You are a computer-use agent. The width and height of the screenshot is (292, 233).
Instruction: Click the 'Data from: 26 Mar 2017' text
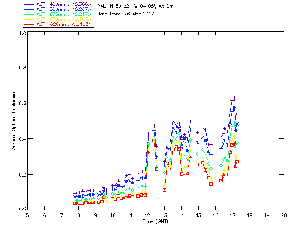pyautogui.click(x=125, y=14)
